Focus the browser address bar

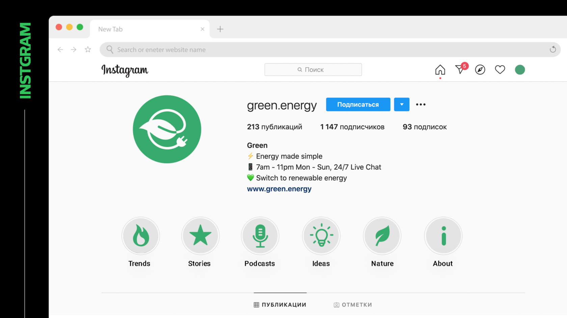point(330,50)
